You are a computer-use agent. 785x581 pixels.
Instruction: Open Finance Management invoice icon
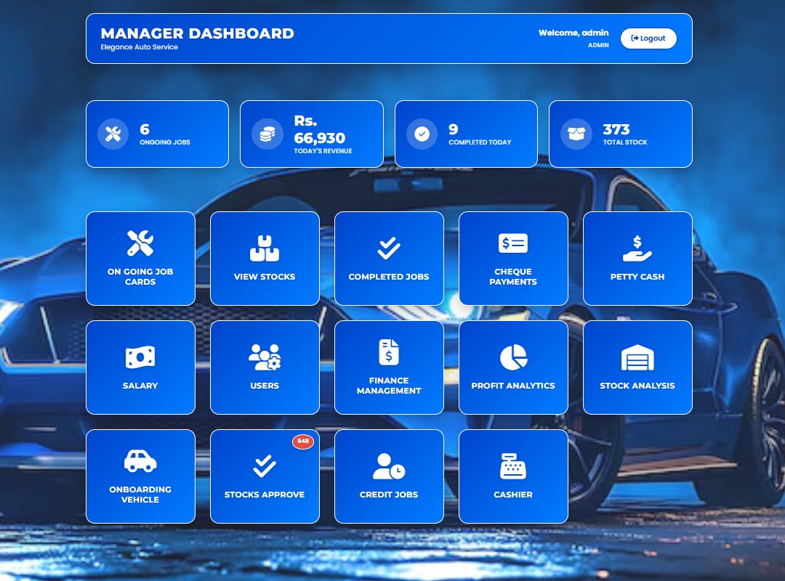point(389,352)
